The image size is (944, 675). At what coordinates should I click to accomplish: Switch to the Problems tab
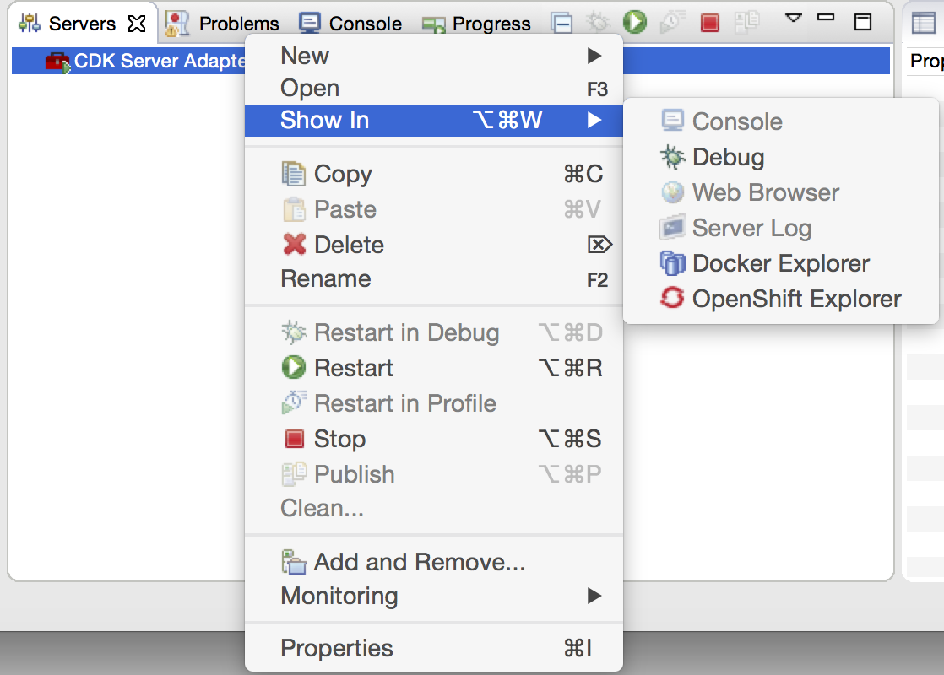pyautogui.click(x=238, y=24)
